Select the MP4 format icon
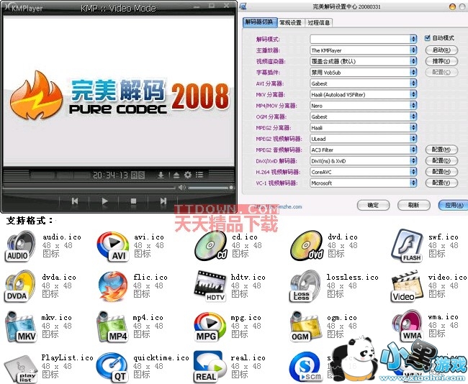This screenshot has height=384, width=468. (x=112, y=326)
